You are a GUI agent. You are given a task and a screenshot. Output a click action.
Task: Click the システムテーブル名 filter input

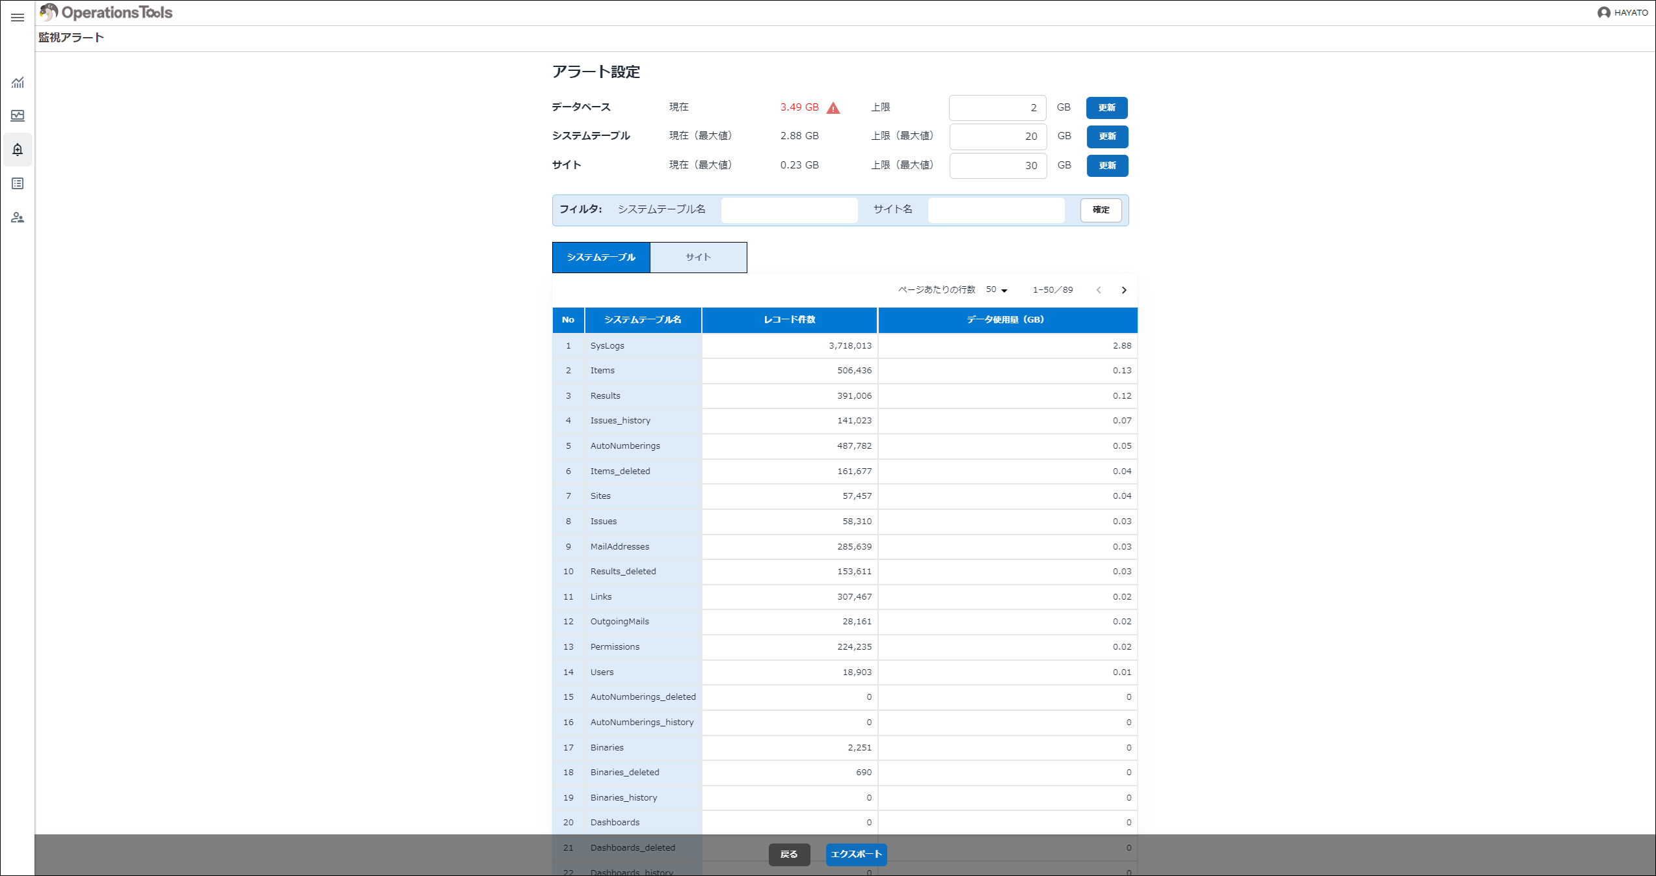pyautogui.click(x=789, y=210)
